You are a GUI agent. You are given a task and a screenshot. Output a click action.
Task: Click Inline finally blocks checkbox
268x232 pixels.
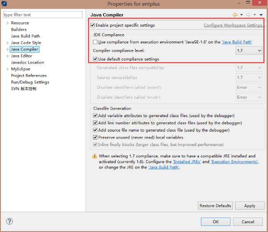pos(95,145)
